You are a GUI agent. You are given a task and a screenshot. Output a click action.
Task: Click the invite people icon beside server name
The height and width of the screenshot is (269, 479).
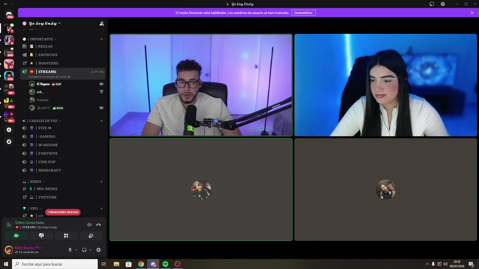(x=102, y=24)
